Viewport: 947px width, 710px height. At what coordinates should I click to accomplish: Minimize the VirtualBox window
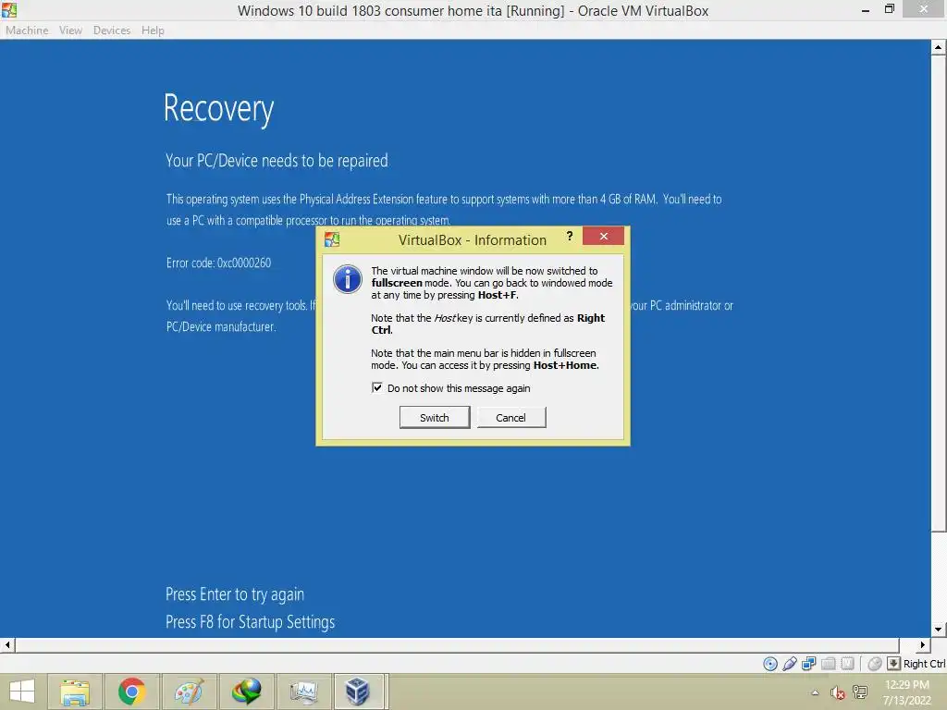866,9
